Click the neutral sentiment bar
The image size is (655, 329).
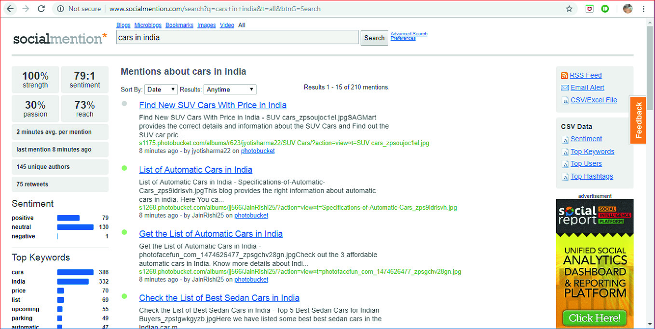click(x=75, y=227)
